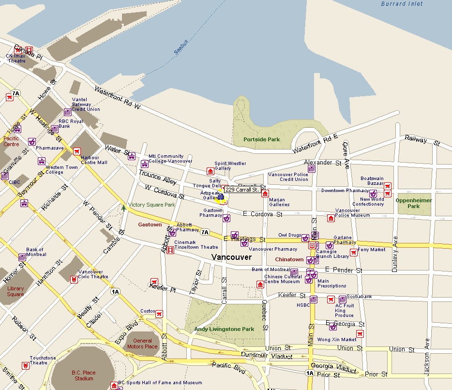Click the Bank of Montreal icon by E Pender St
This screenshot has height=390, width=452.
point(294,272)
